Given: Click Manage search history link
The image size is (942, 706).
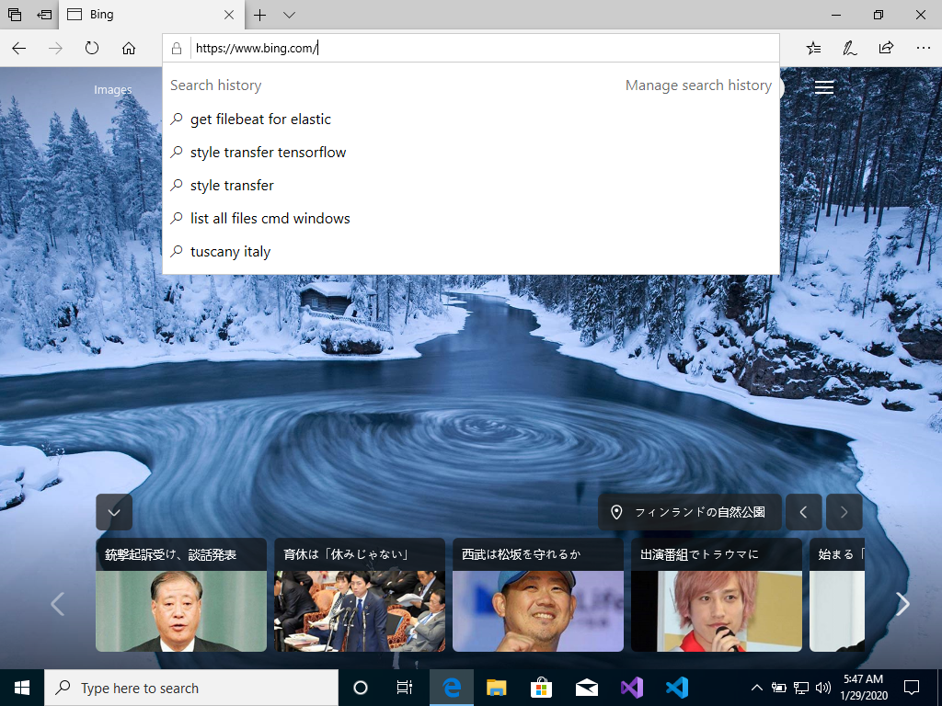Looking at the screenshot, I should (x=698, y=85).
